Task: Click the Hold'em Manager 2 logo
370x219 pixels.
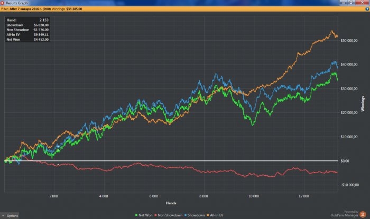Action: pyautogui.click(x=363, y=215)
